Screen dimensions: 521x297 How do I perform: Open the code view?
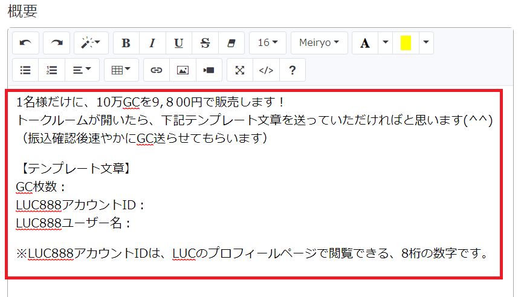pyautogui.click(x=266, y=70)
